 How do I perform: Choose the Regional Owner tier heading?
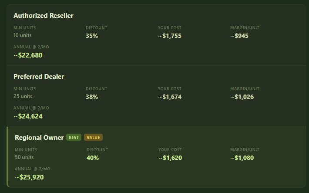pyautogui.click(x=39, y=138)
